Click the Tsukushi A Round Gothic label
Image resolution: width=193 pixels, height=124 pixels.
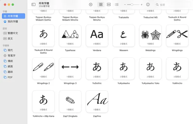177,18
